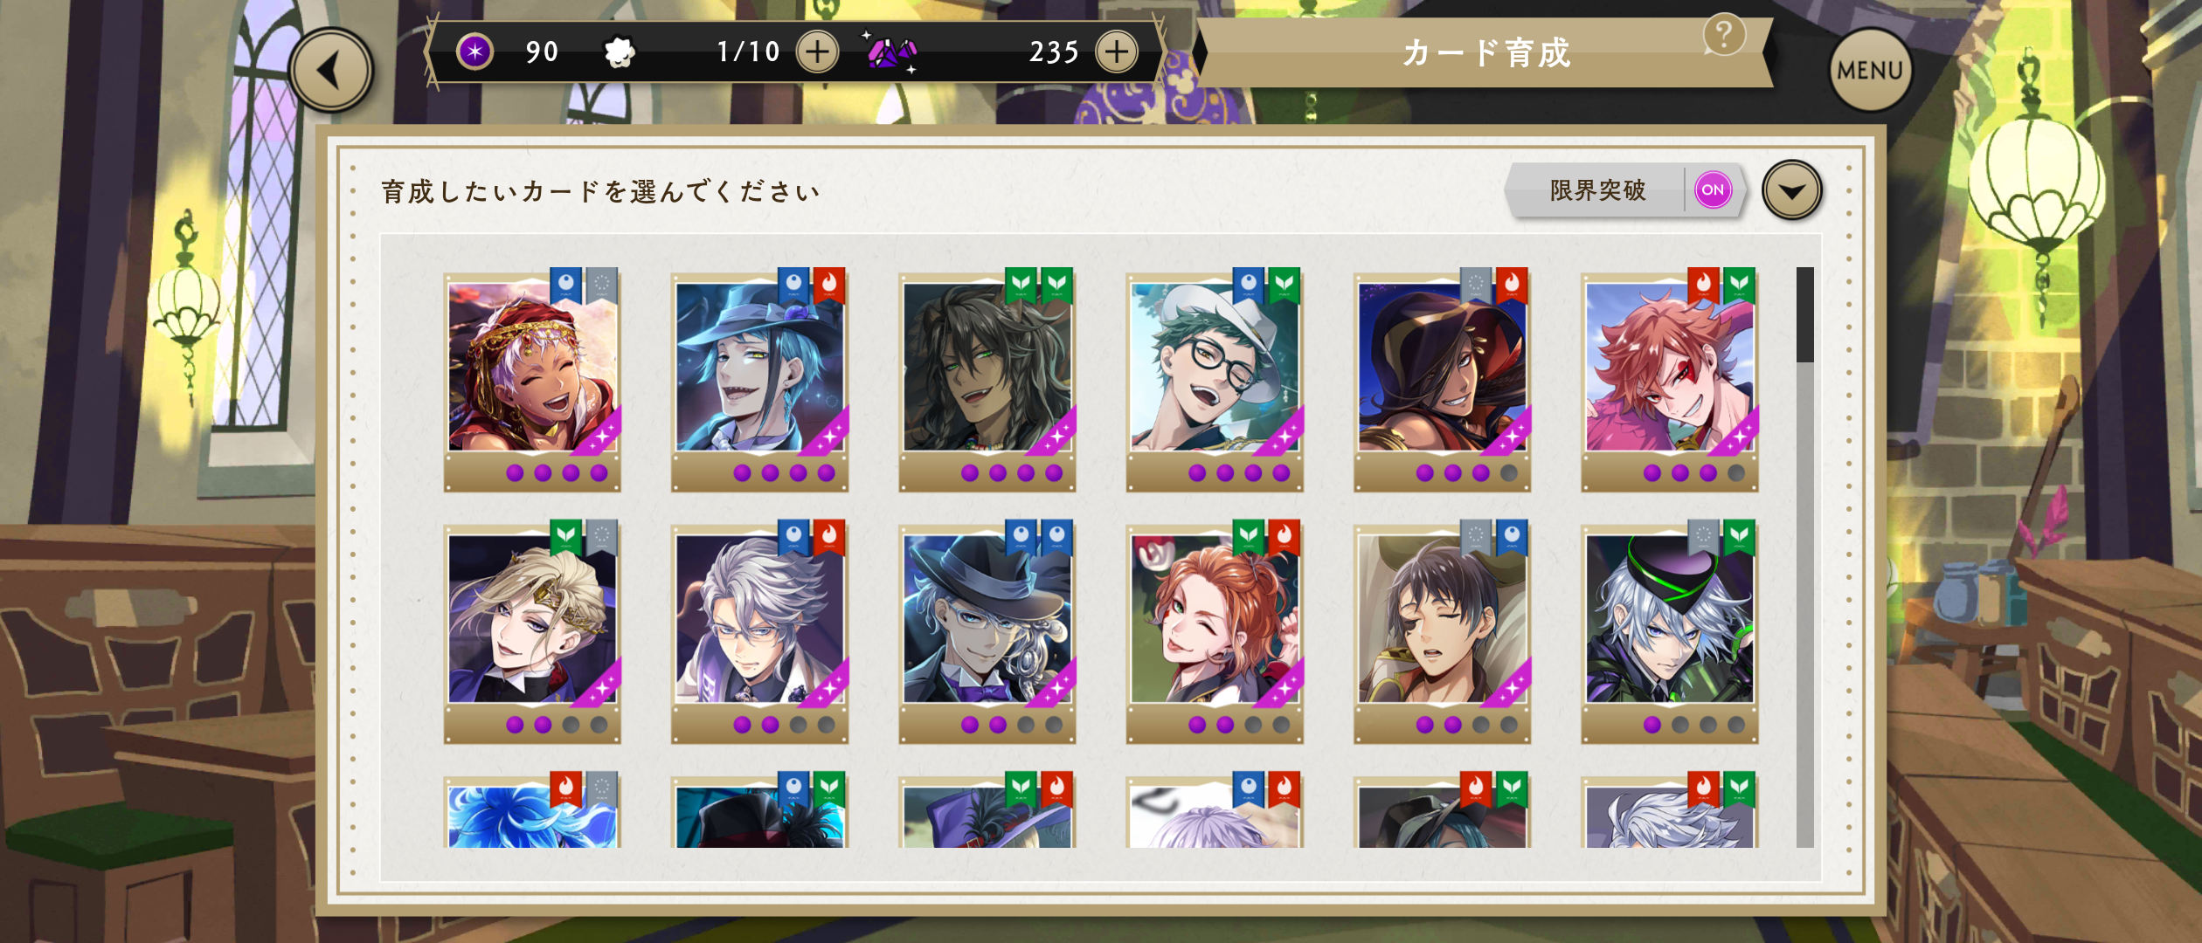
Task: Toggle the 限界突破 ON switch
Action: (x=1713, y=189)
